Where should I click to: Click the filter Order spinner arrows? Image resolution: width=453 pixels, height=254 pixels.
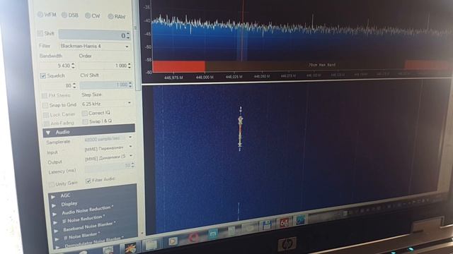130,66
